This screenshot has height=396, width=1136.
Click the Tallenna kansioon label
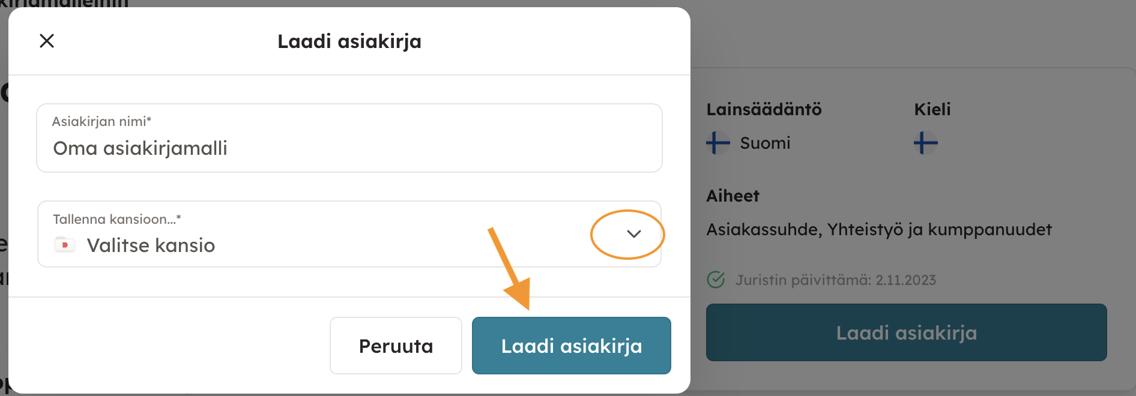coord(116,220)
